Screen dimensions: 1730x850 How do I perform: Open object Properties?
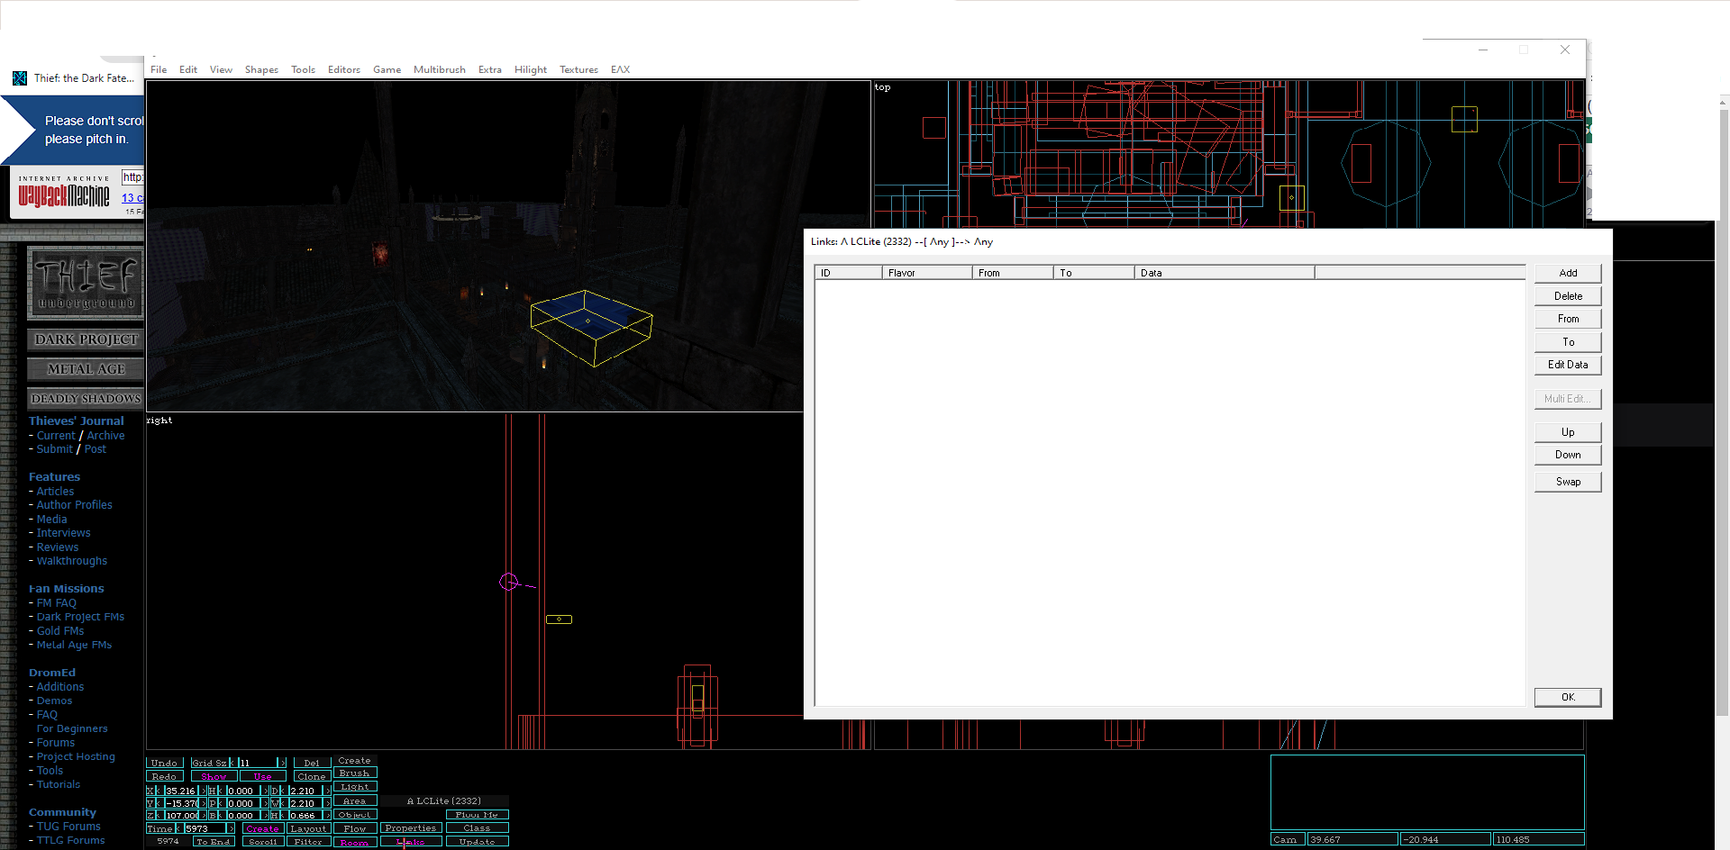click(410, 828)
